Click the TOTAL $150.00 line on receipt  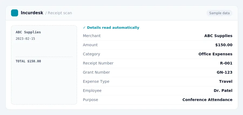(x=28, y=61)
